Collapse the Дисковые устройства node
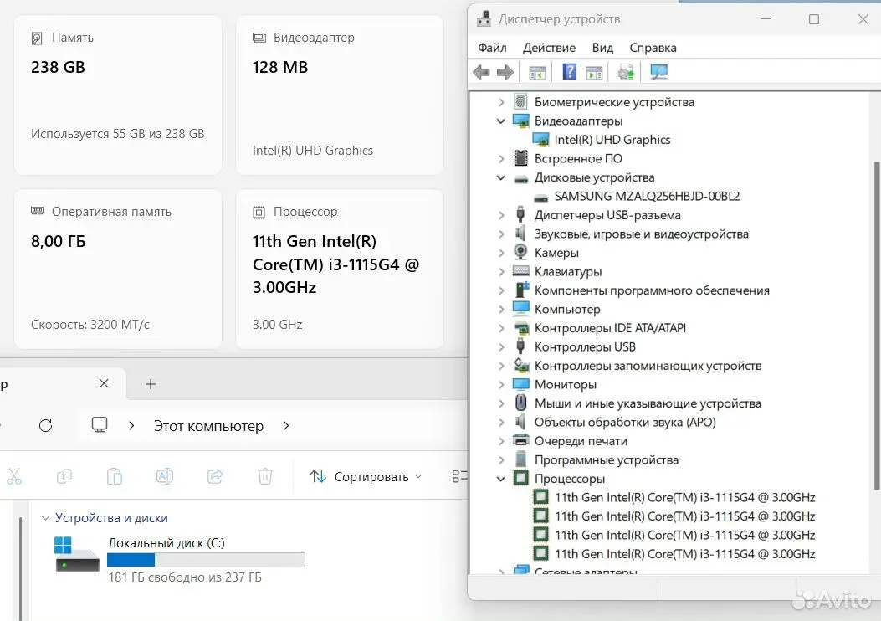This screenshot has height=621, width=881. click(x=501, y=177)
